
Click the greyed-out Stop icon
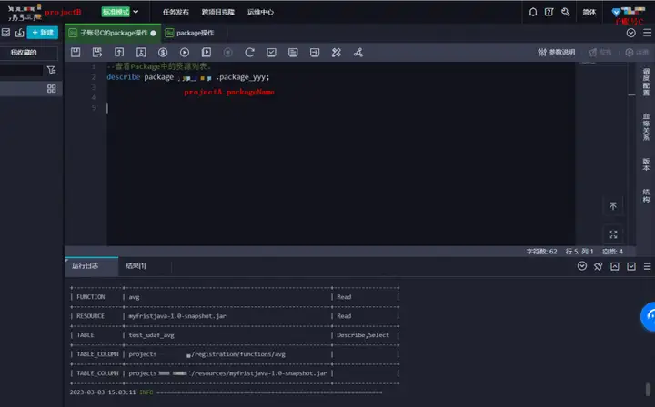[227, 52]
